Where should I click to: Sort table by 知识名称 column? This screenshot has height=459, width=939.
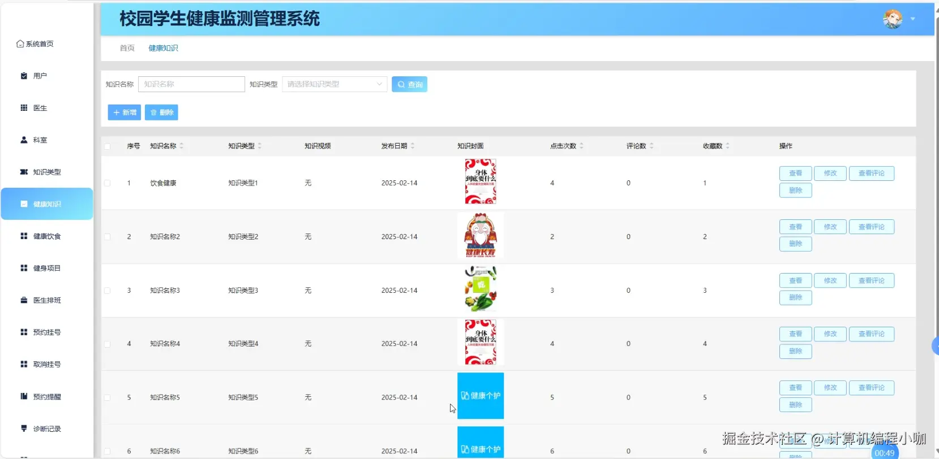point(181,146)
